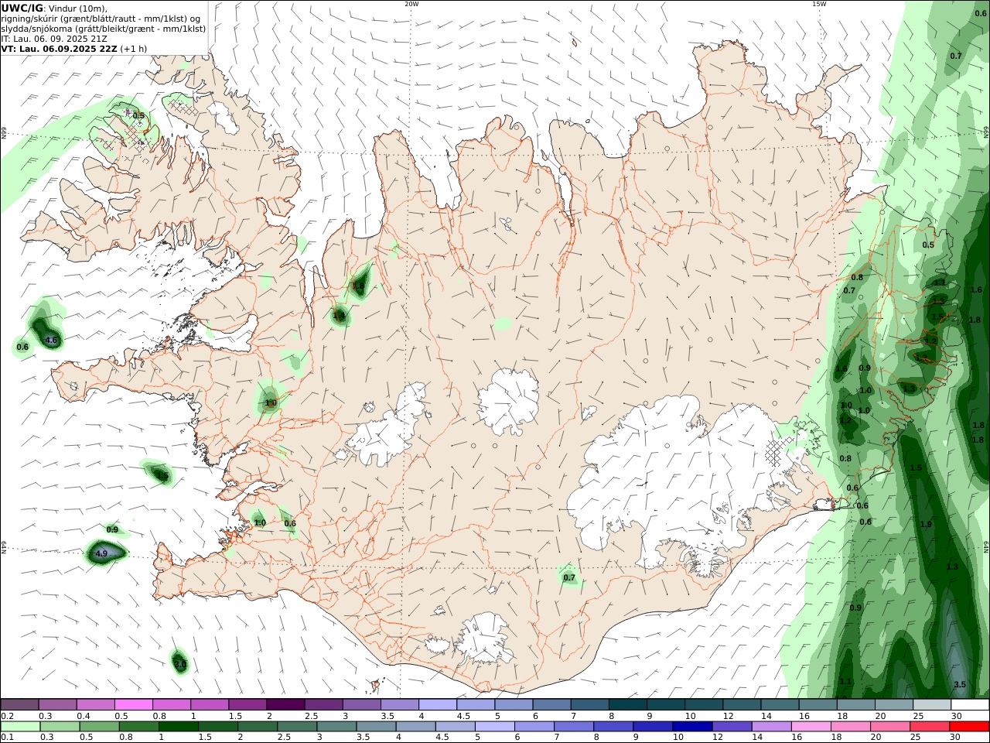The image size is (990, 743).
Task: Pick the bright pink 0.5–0.8 snow legend swatch
Action: pyautogui.click(x=133, y=704)
